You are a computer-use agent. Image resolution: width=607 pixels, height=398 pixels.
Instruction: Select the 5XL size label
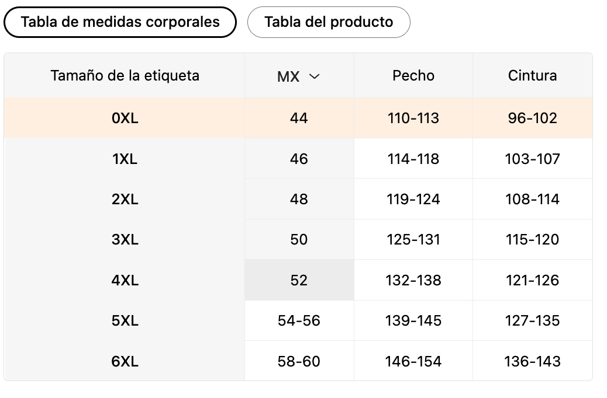click(125, 320)
